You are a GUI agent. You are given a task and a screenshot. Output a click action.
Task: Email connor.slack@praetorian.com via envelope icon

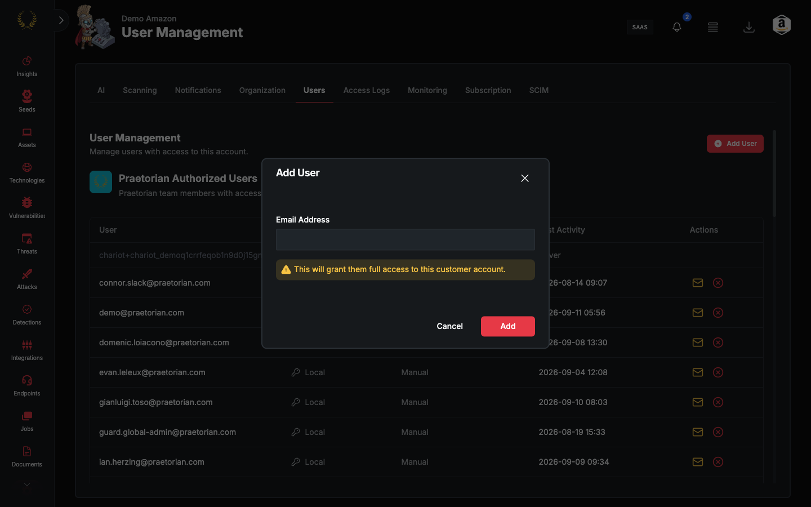click(698, 283)
